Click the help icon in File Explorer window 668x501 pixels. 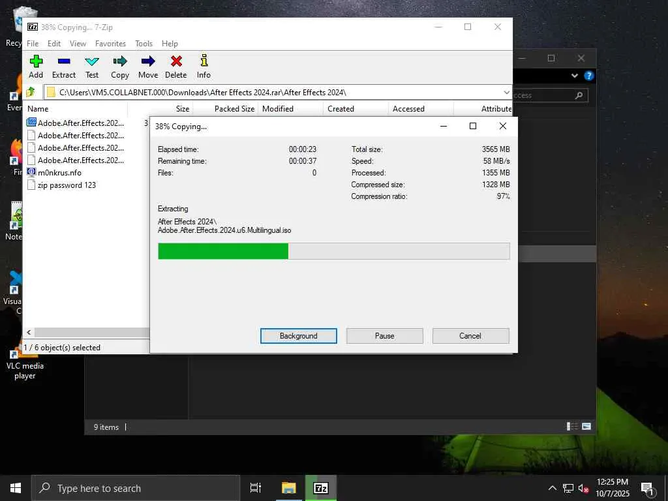click(x=589, y=76)
